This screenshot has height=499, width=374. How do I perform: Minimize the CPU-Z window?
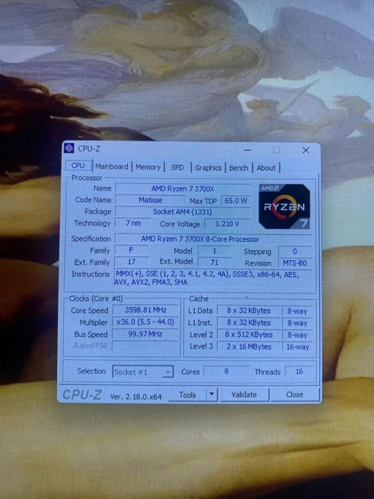(x=247, y=150)
